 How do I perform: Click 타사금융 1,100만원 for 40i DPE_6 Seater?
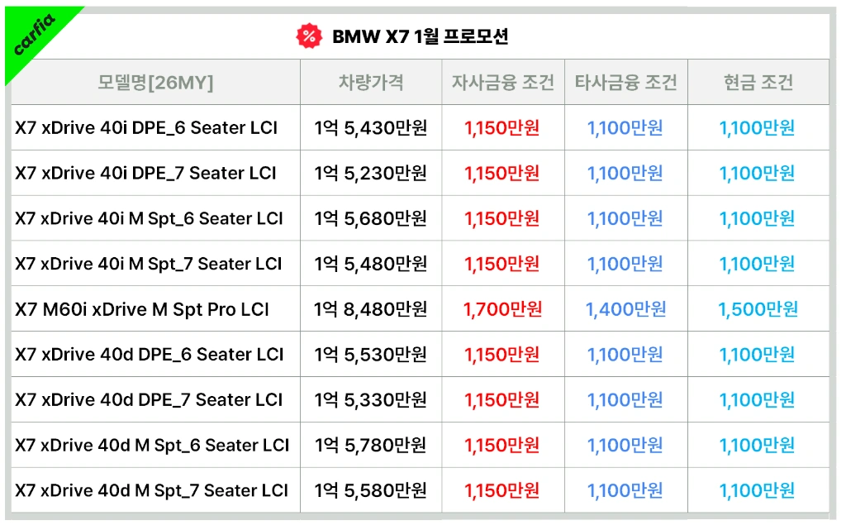point(625,128)
